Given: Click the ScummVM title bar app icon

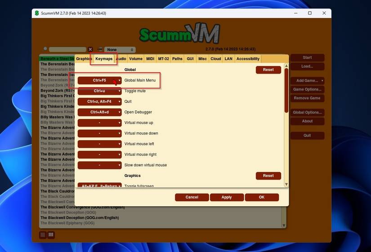Looking at the screenshot, I should pyautogui.click(x=37, y=13).
